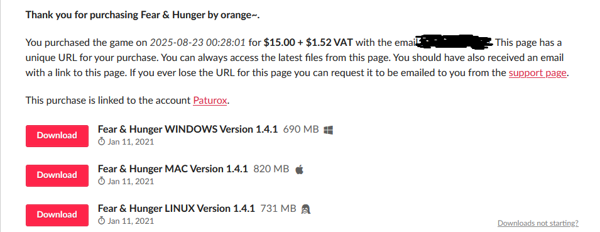This screenshot has height=232, width=600.
Task: Click the 820 MB file size label
Action: (x=271, y=169)
